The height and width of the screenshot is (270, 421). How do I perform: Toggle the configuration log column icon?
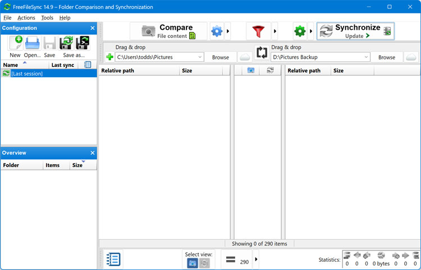pyautogui.click(x=87, y=64)
